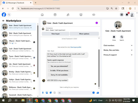Open the Friends icon in top navigation
Viewport: 138px width, 103px height.
[68, 15]
